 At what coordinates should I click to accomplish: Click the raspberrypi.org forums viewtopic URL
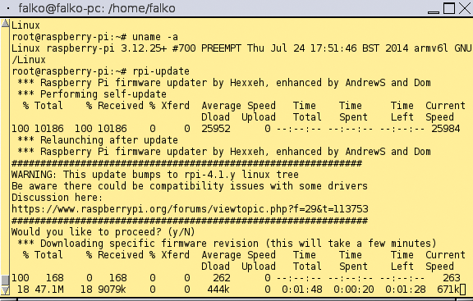click(190, 209)
